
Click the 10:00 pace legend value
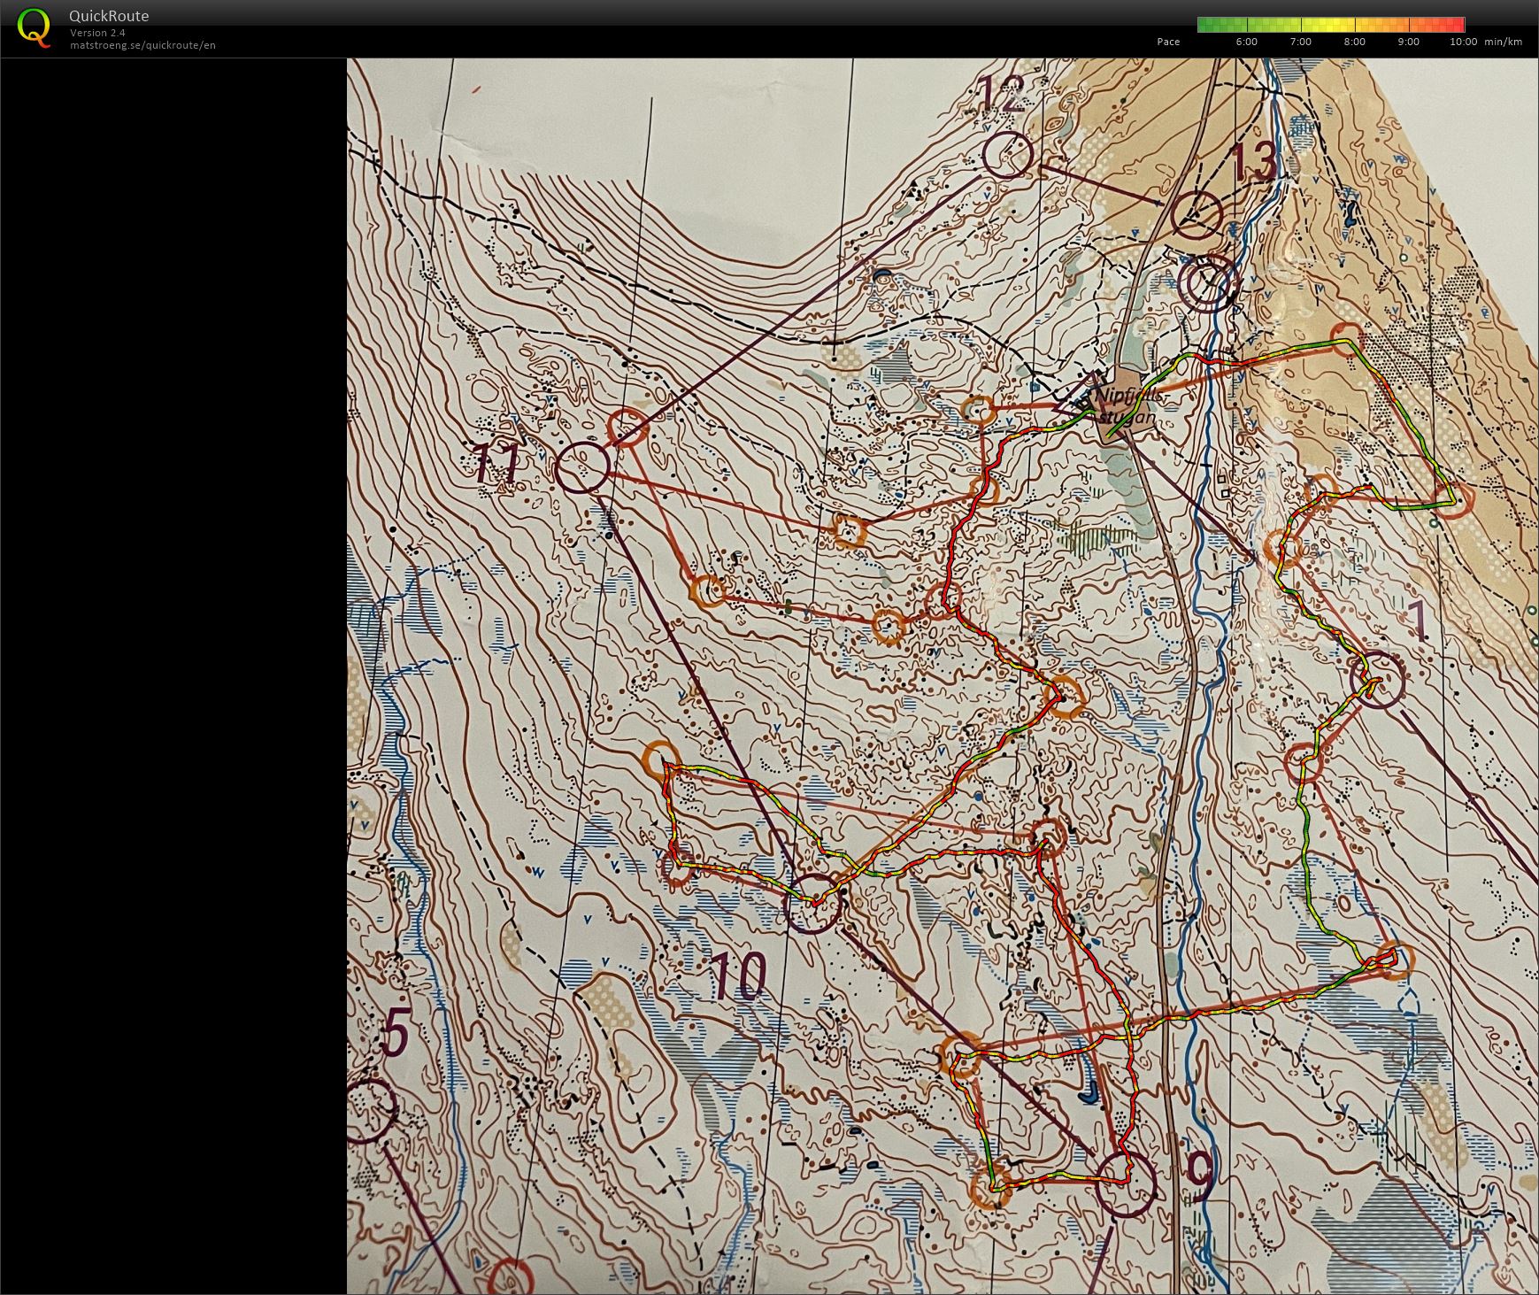pos(1463,42)
